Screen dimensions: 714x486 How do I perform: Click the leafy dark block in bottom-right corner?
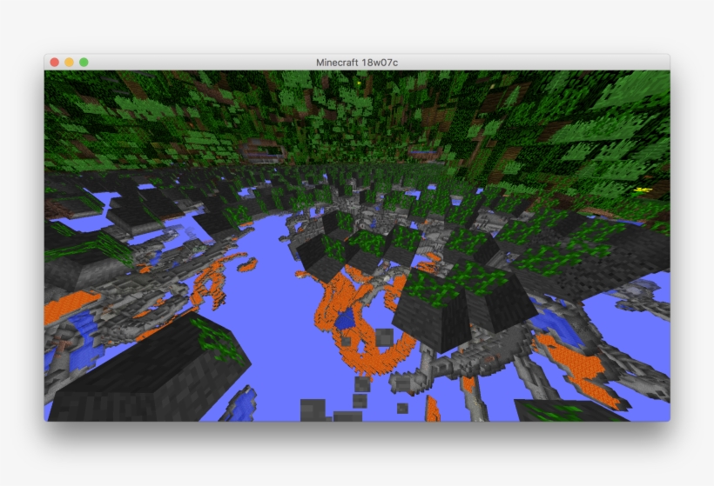(x=566, y=410)
